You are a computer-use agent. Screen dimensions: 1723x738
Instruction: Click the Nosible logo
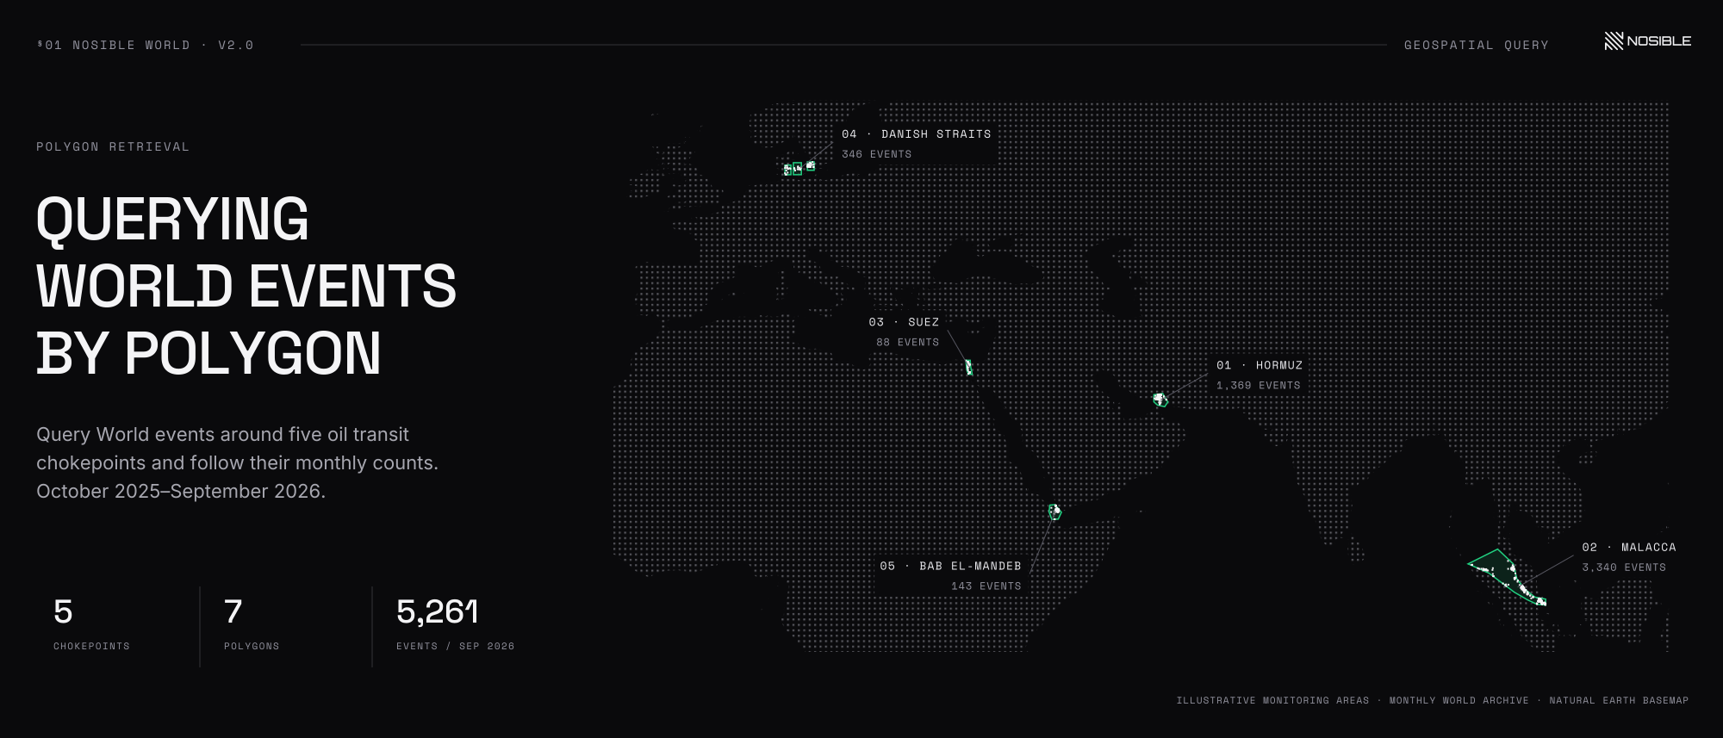[1647, 41]
